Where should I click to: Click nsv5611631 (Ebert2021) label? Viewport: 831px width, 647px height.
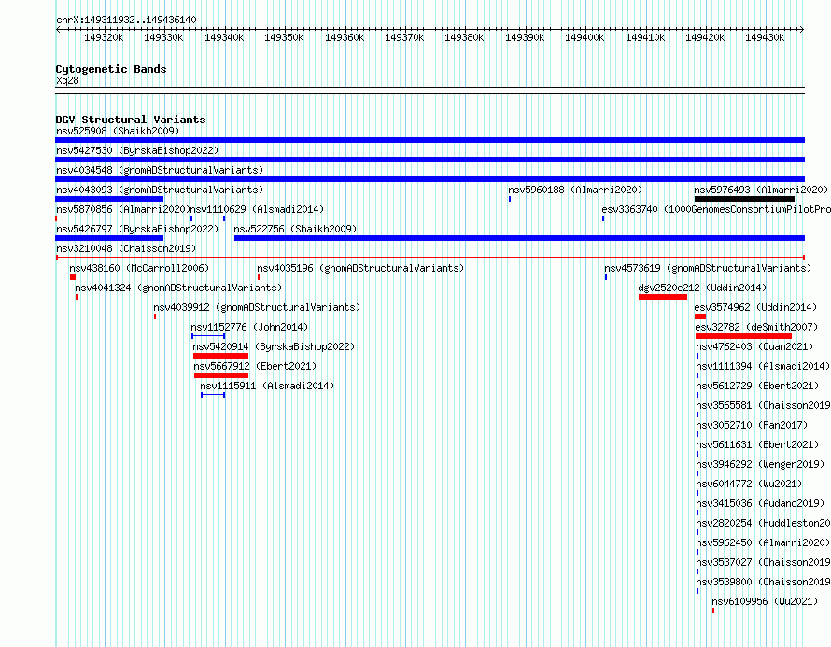click(x=757, y=444)
